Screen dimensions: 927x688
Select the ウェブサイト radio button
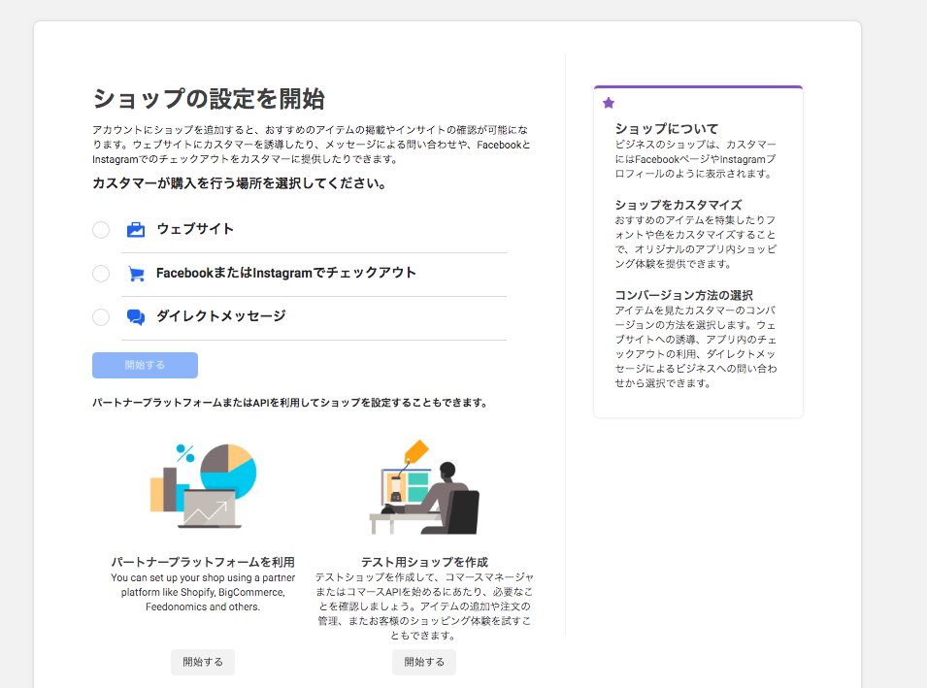(101, 230)
